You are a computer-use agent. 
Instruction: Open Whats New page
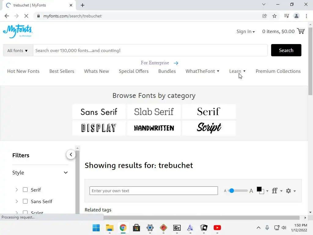click(x=96, y=71)
